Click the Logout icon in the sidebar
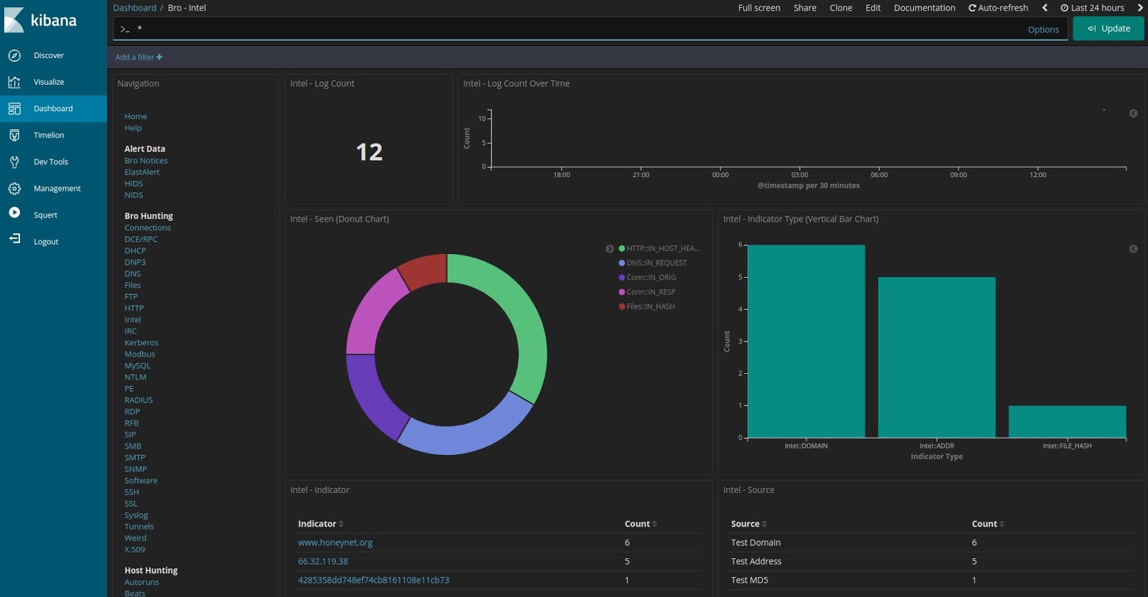This screenshot has height=597, width=1148. tap(14, 239)
